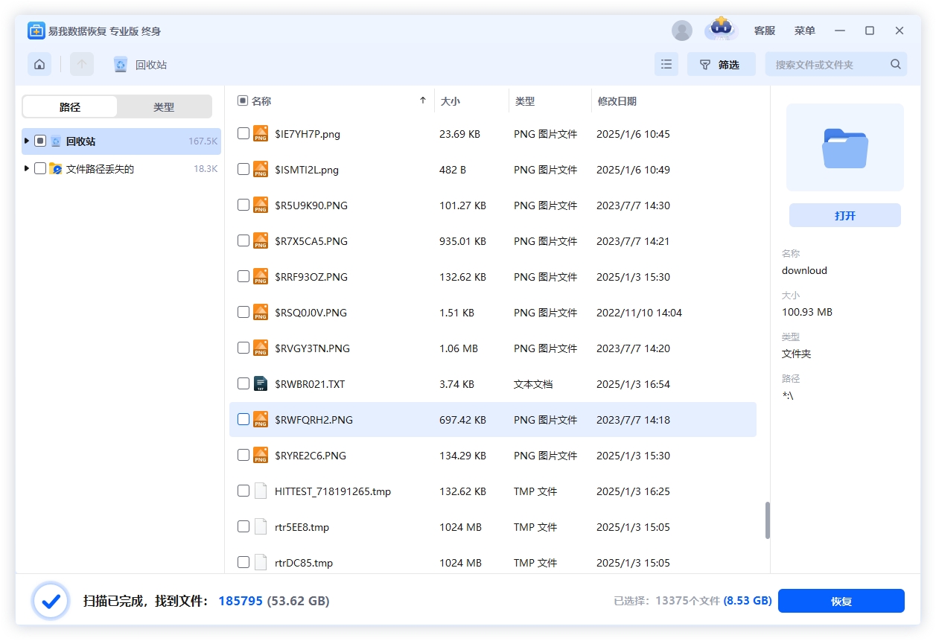The width and height of the screenshot is (936, 641).
Task: Click the home icon in the toolbar
Action: pyautogui.click(x=39, y=65)
